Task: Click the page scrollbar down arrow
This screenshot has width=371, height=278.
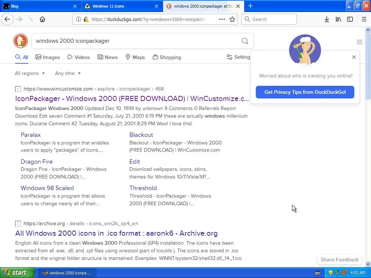Action: pos(368,264)
